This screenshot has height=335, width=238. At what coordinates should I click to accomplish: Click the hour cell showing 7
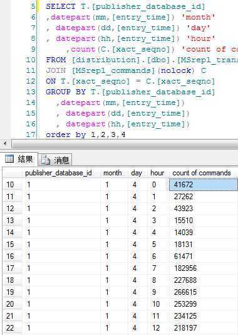[158, 268]
